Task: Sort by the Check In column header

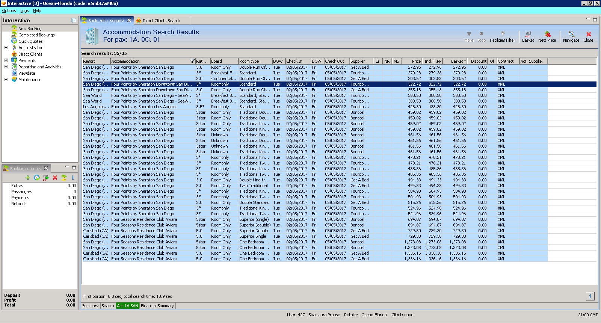Action: pyautogui.click(x=298, y=61)
